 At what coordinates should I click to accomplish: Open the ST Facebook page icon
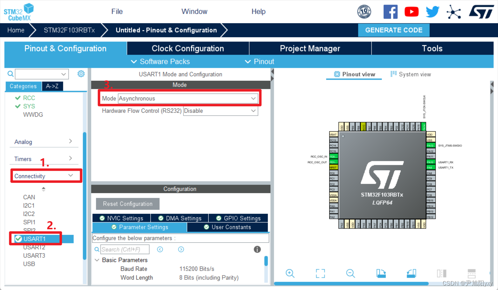tap(390, 12)
